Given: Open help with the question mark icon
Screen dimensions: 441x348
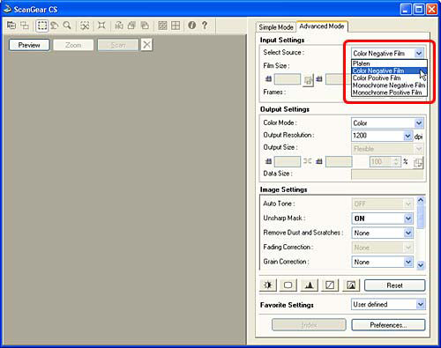Looking at the screenshot, I should pos(205,26).
